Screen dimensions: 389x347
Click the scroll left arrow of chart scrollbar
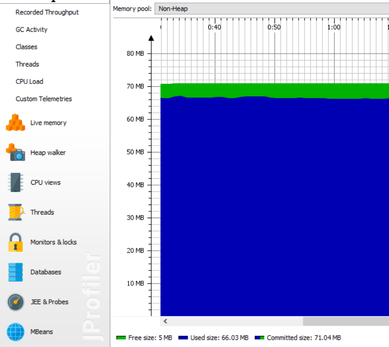[165, 321]
